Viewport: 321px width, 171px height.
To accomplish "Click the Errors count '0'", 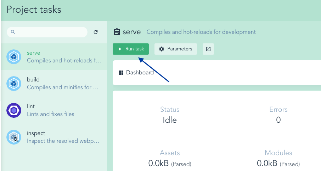I will [x=278, y=120].
